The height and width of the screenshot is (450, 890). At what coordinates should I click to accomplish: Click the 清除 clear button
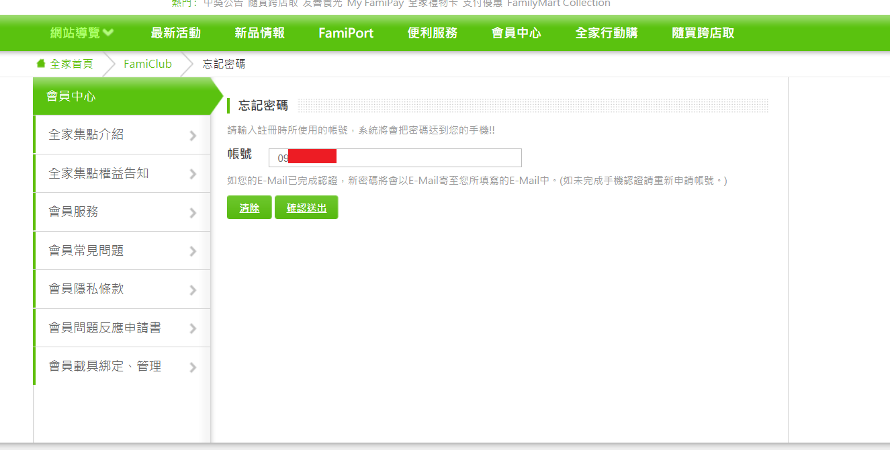pos(249,208)
